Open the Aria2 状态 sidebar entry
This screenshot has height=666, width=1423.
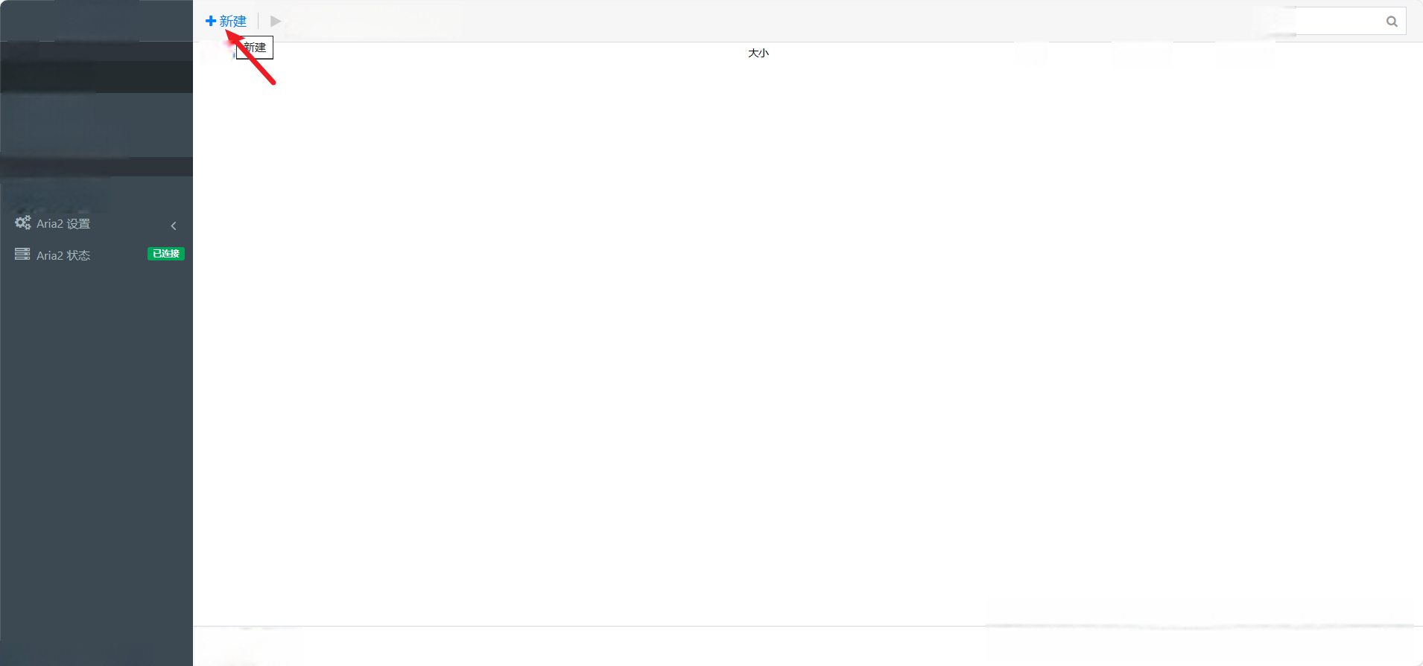[x=97, y=254]
